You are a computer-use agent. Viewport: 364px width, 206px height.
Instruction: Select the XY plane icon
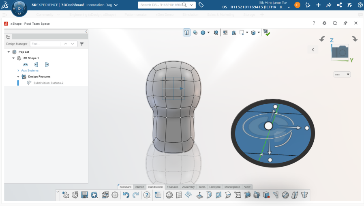pyautogui.click(x=26, y=64)
